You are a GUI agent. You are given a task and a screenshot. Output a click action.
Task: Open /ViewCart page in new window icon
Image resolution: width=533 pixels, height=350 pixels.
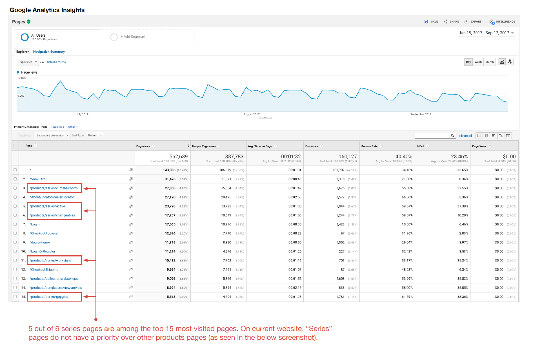click(131, 179)
